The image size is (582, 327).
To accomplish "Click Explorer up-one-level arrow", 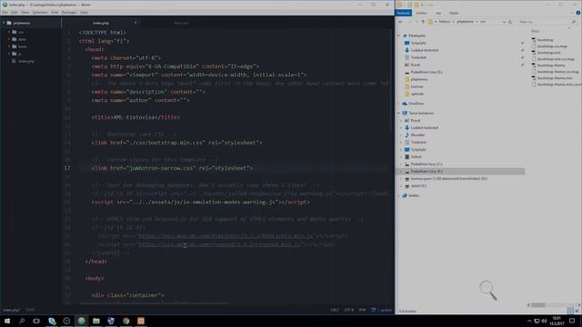I will [423, 22].
